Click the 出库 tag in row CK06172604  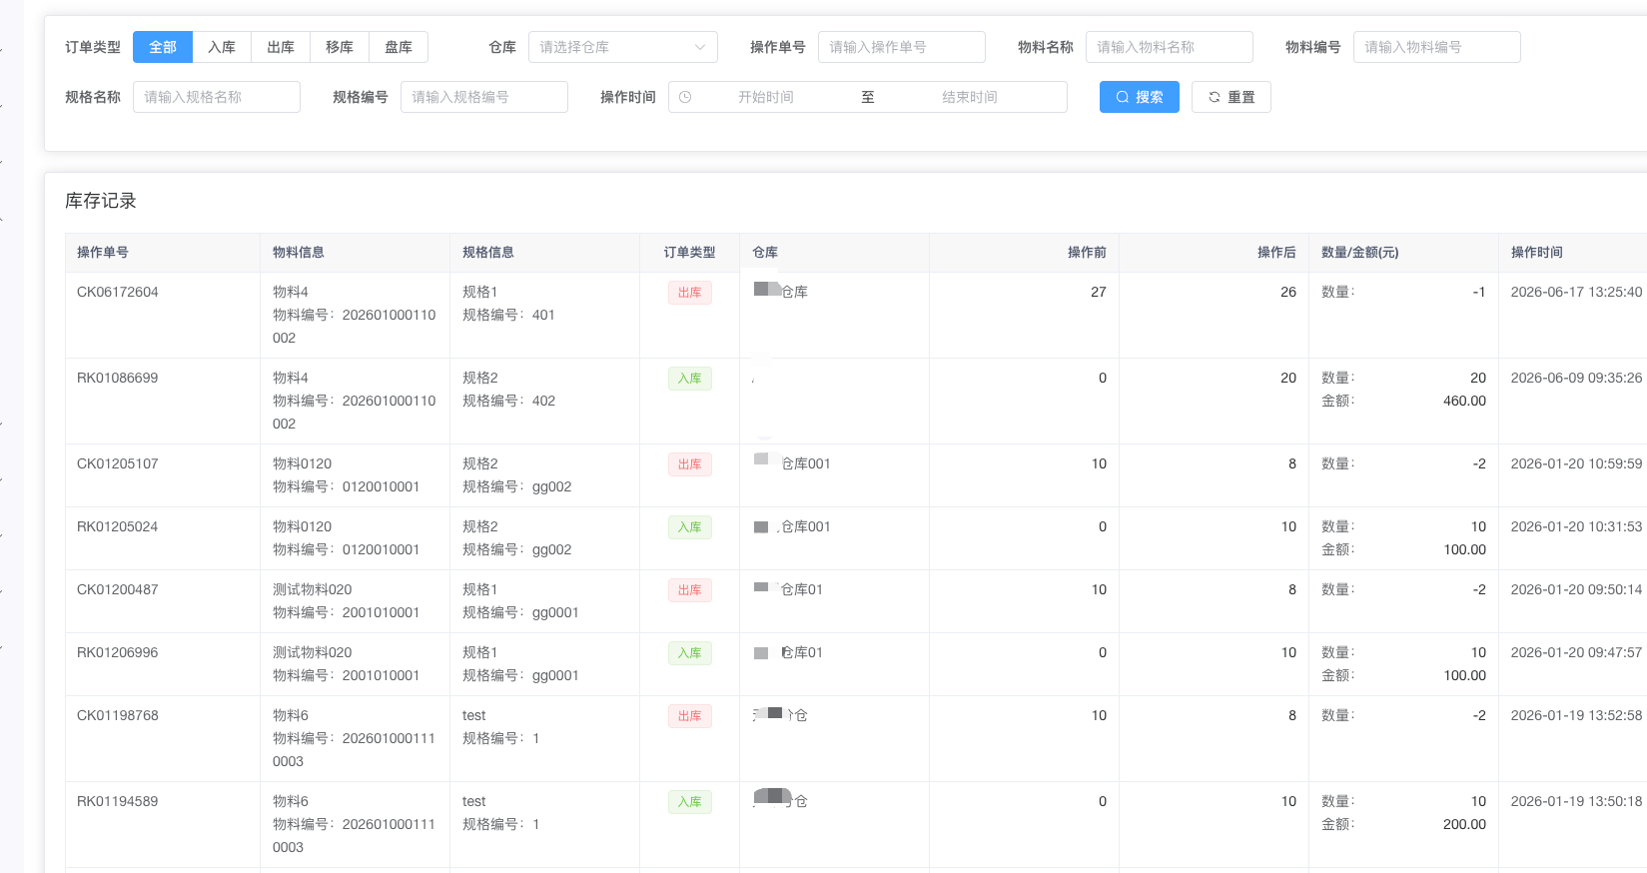coord(690,293)
